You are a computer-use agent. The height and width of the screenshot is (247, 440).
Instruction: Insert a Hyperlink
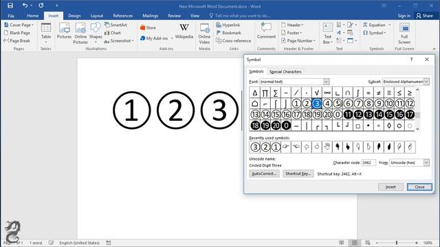point(228,25)
